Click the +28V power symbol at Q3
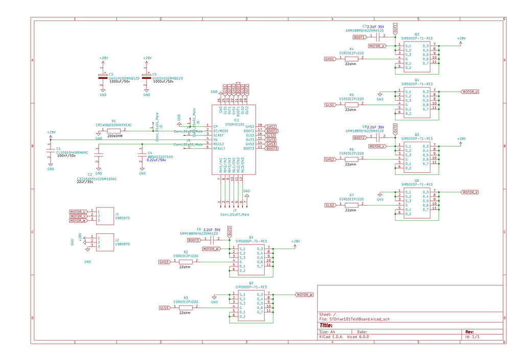The image size is (510, 361). (461, 40)
